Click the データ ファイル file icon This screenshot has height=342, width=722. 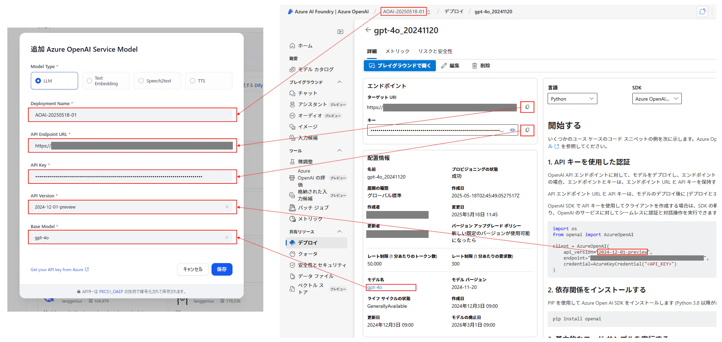click(x=292, y=276)
